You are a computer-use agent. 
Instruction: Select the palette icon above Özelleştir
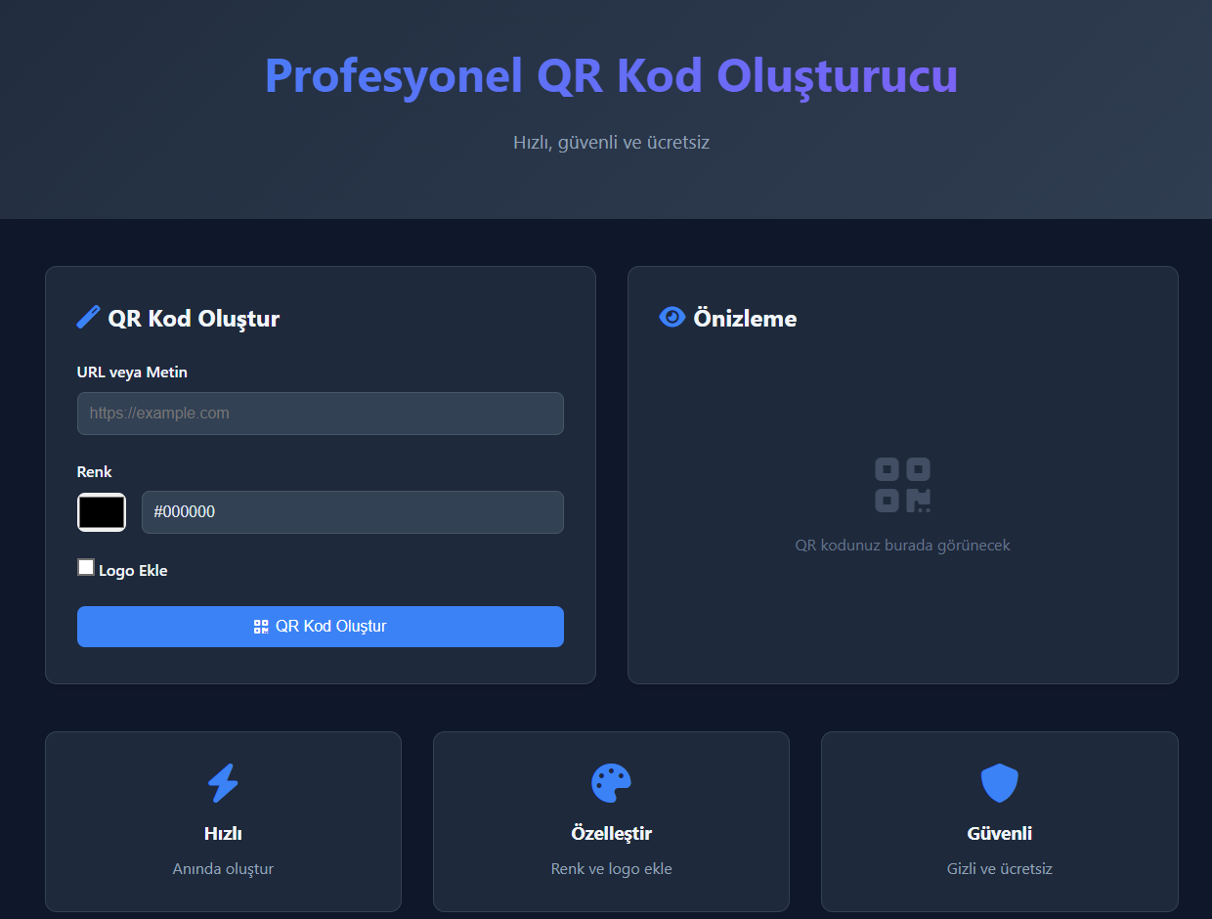(x=611, y=782)
